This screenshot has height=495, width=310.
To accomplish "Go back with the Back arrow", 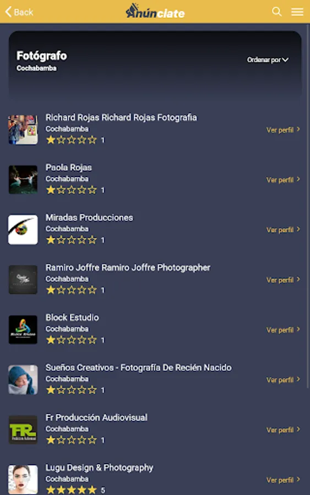I will pos(19,12).
